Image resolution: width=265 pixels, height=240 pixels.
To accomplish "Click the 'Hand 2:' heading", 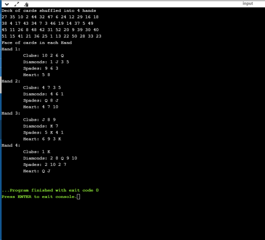I will 11,81.
